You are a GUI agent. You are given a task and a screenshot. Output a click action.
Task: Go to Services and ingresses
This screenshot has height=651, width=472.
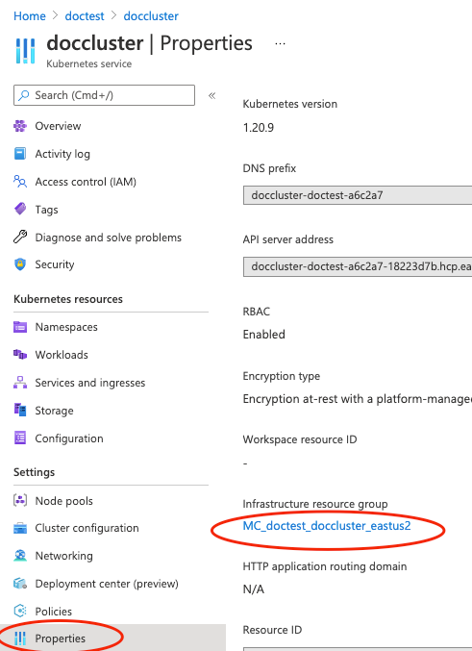tap(90, 383)
